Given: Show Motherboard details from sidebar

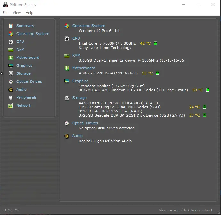Looking at the screenshot, I should coord(28,58).
